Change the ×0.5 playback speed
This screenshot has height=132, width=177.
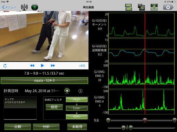coord(82,66)
